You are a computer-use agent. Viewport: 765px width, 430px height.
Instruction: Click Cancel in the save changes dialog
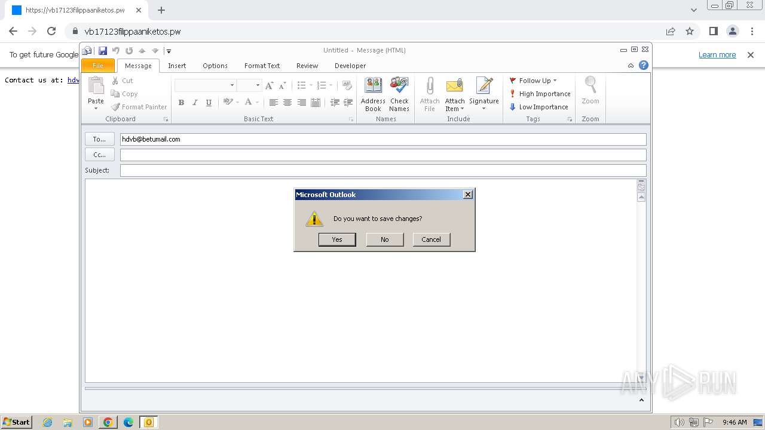pyautogui.click(x=432, y=239)
